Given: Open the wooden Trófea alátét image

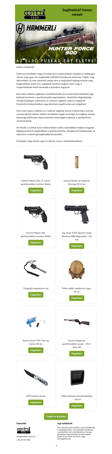Looking at the screenshot, I should 77,269.
